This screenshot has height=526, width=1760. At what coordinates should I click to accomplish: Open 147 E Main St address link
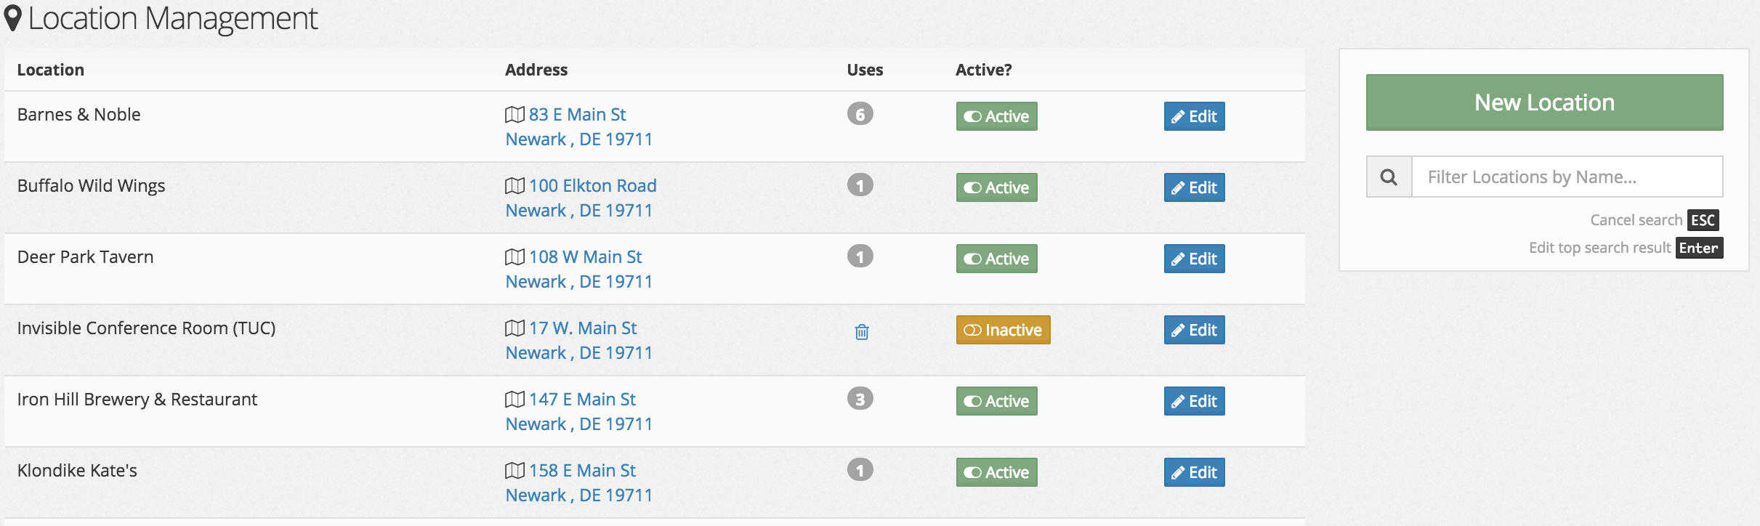coord(582,400)
